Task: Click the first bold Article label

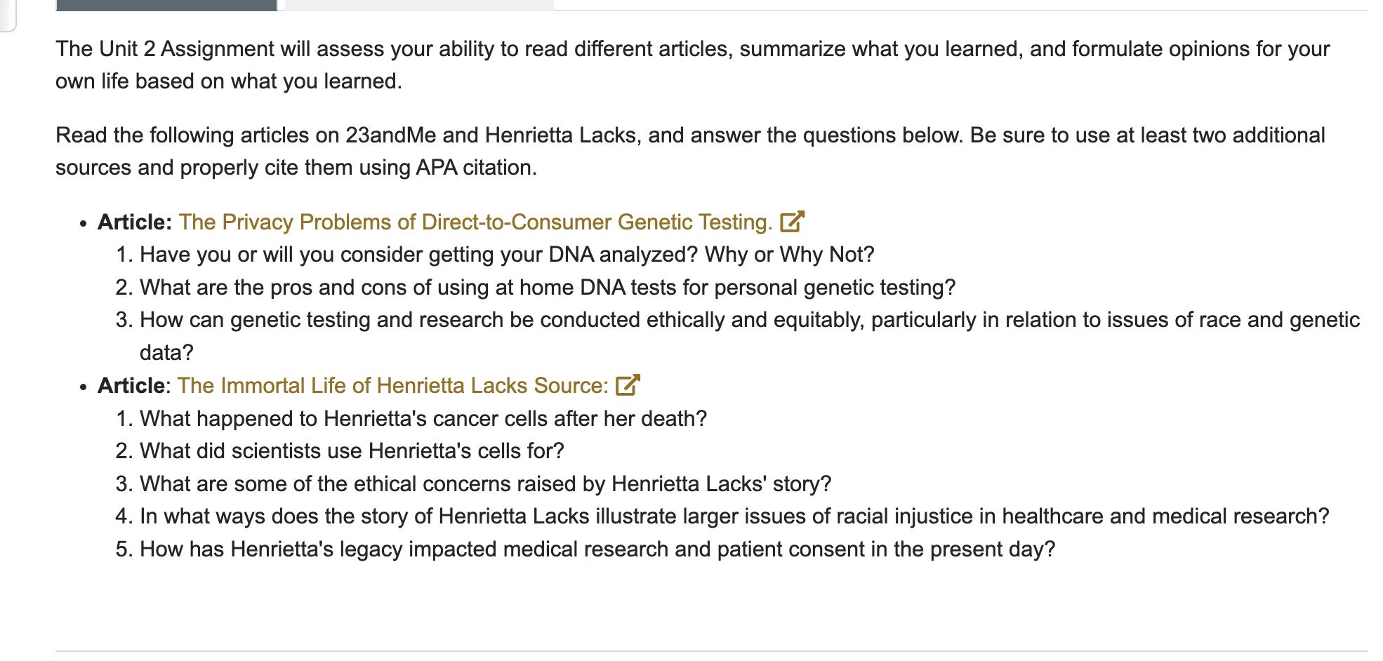Action: point(135,222)
